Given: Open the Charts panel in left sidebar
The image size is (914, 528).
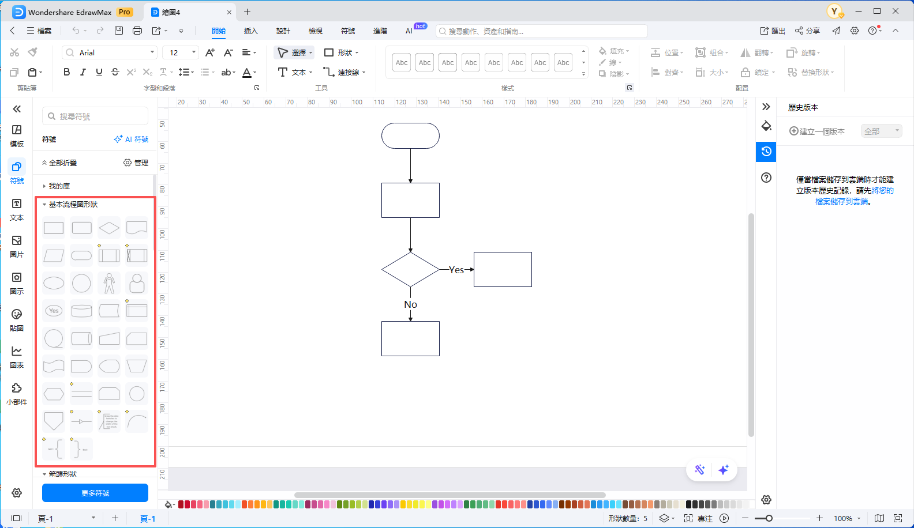Looking at the screenshot, I should [17, 357].
